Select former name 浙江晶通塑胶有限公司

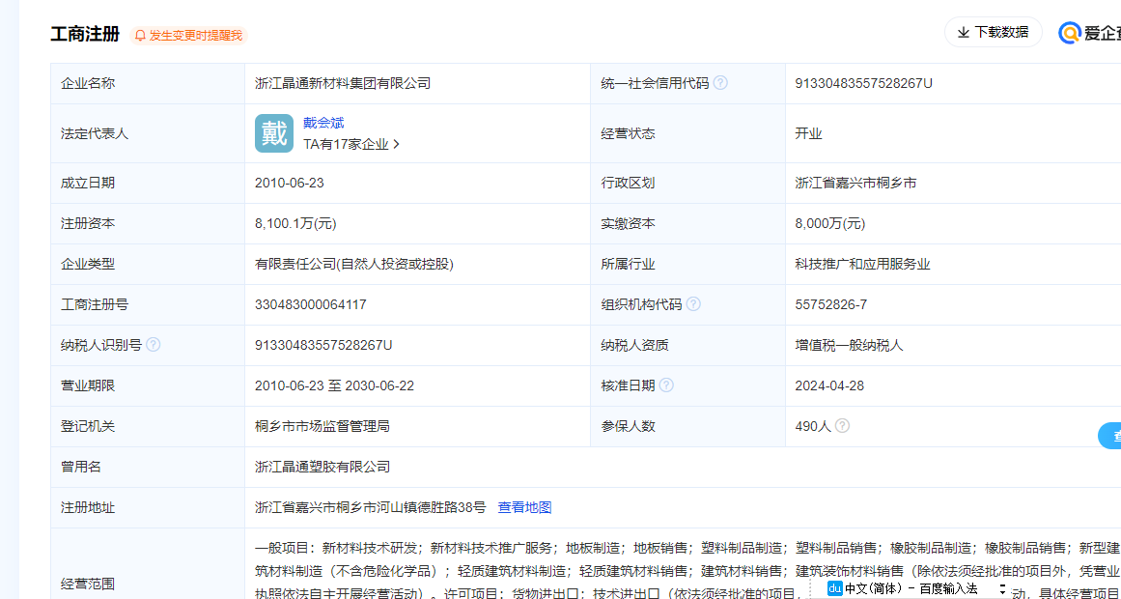[x=322, y=467]
